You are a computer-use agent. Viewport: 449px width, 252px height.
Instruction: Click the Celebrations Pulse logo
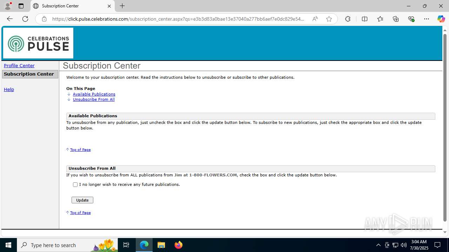(38, 43)
